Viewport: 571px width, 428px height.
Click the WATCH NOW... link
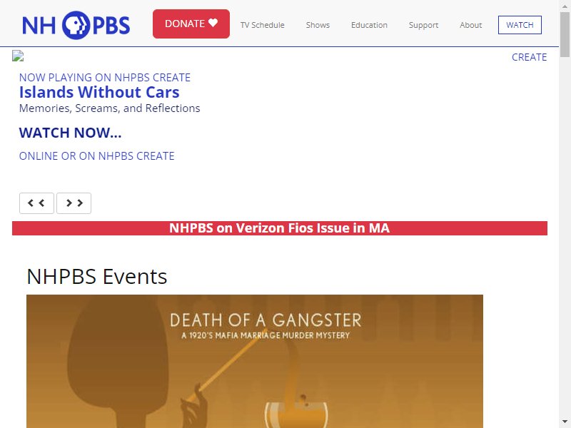70,133
